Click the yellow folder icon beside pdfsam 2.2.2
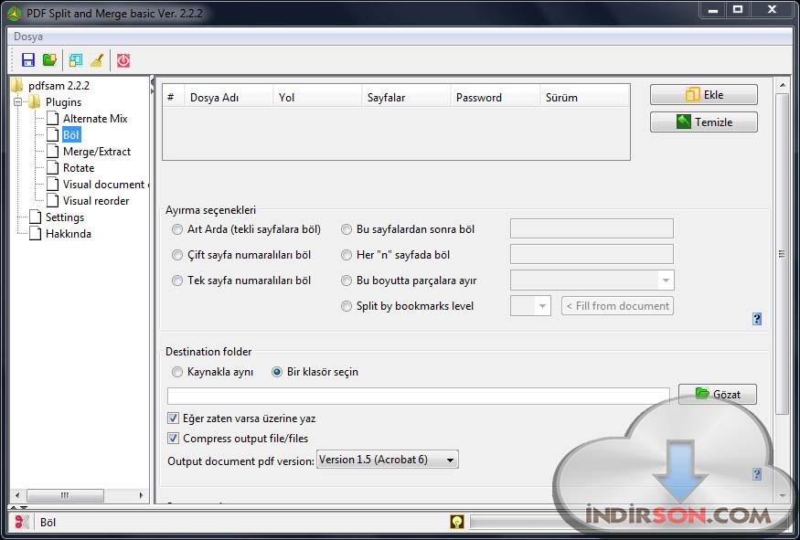This screenshot has height=540, width=800. (x=18, y=85)
